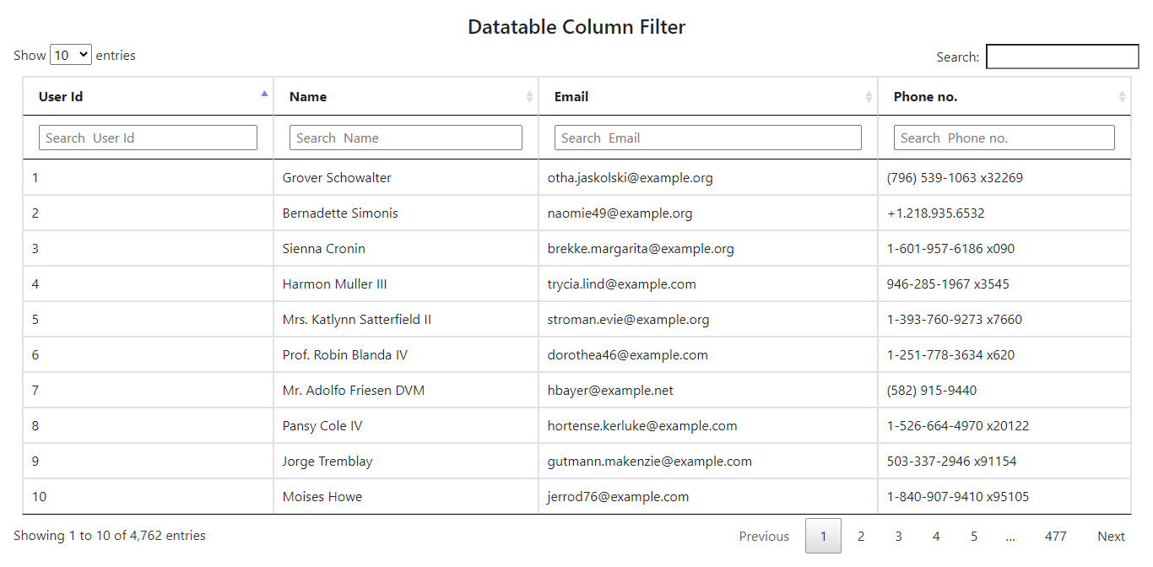
Task: Click the Search Phone no. filter field
Action: [x=1004, y=138]
